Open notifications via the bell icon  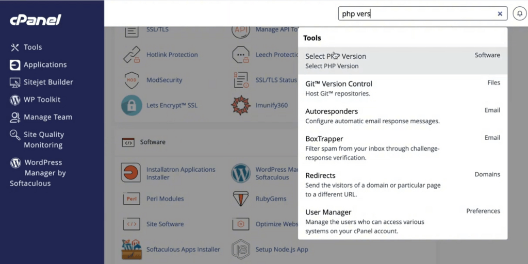tap(520, 14)
